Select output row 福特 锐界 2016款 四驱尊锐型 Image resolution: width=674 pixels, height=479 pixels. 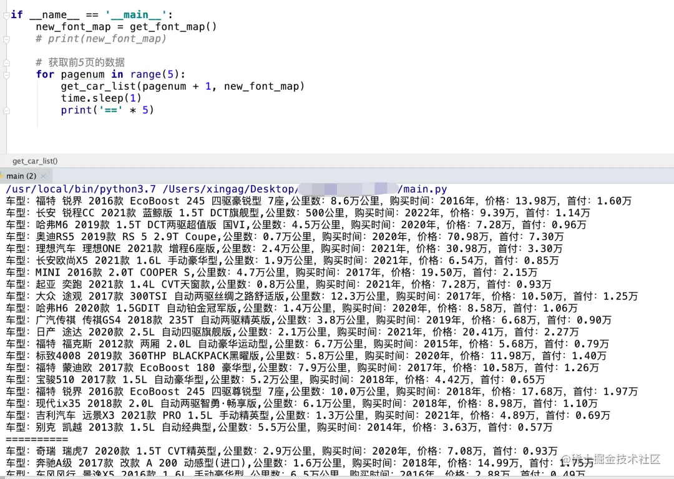(321, 392)
